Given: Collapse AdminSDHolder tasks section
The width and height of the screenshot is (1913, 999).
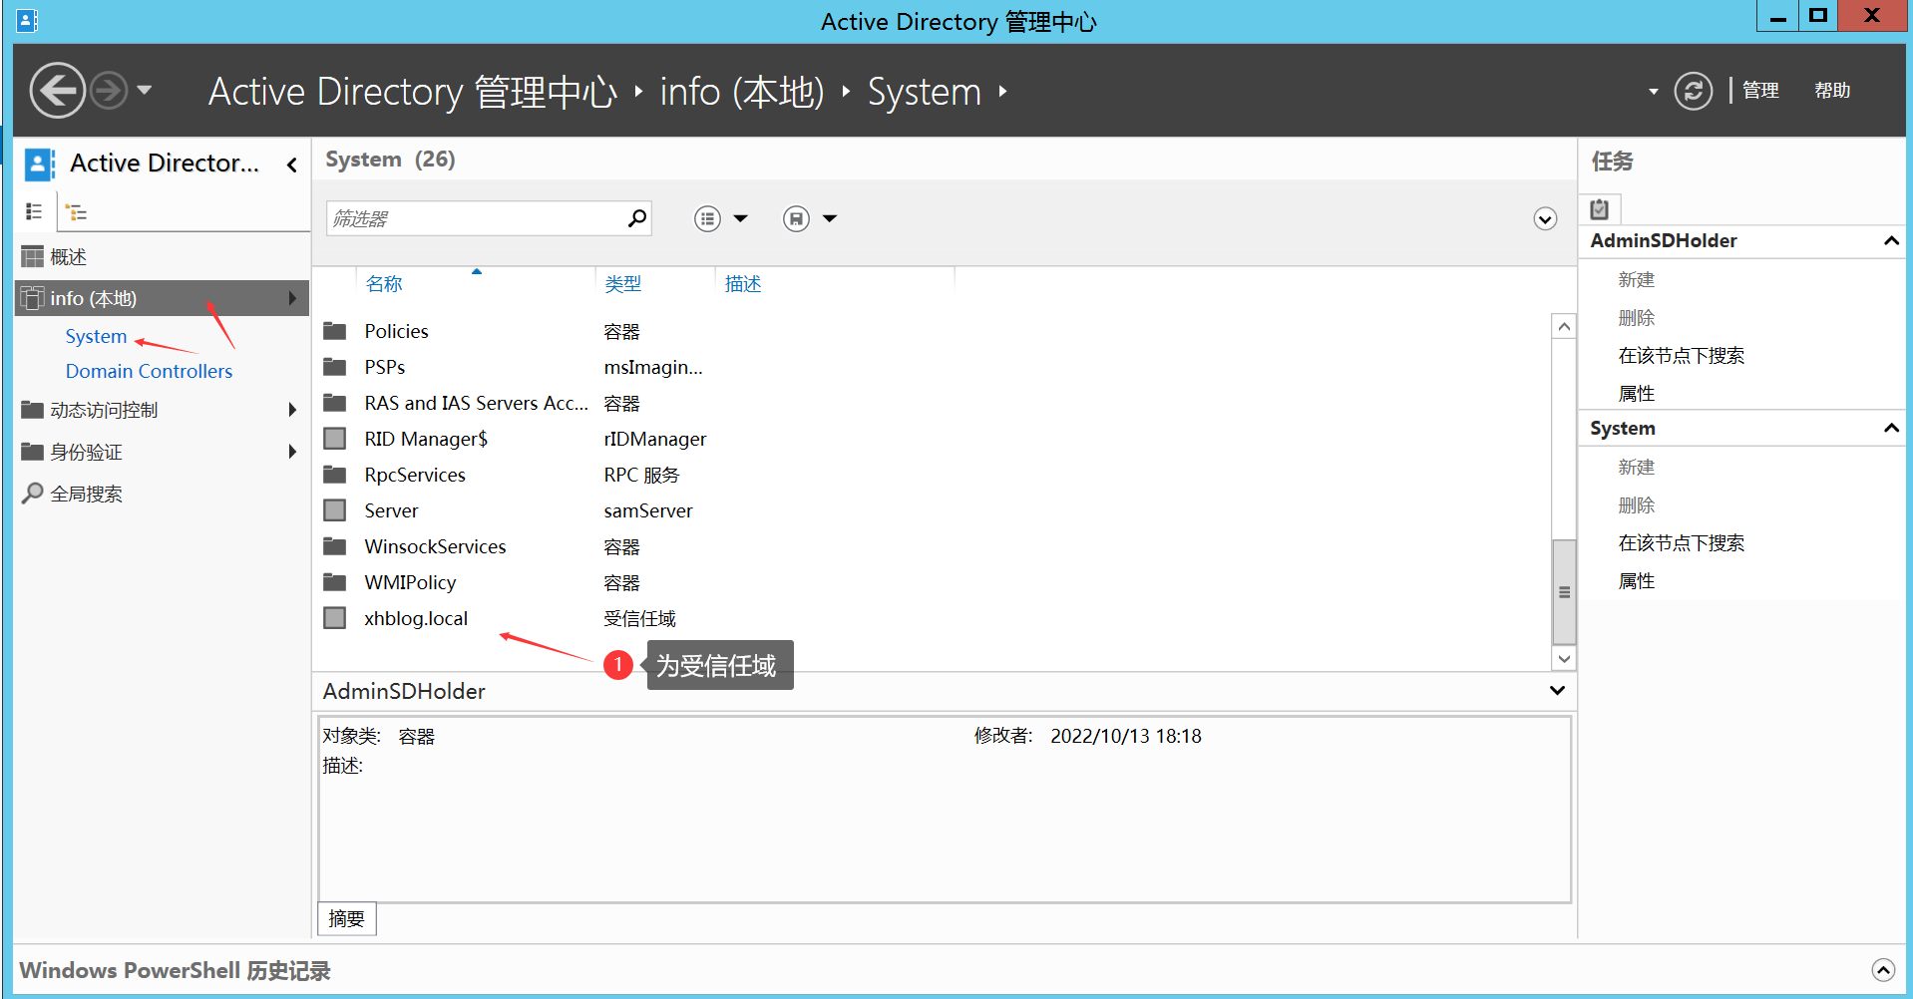Looking at the screenshot, I should coord(1890,240).
